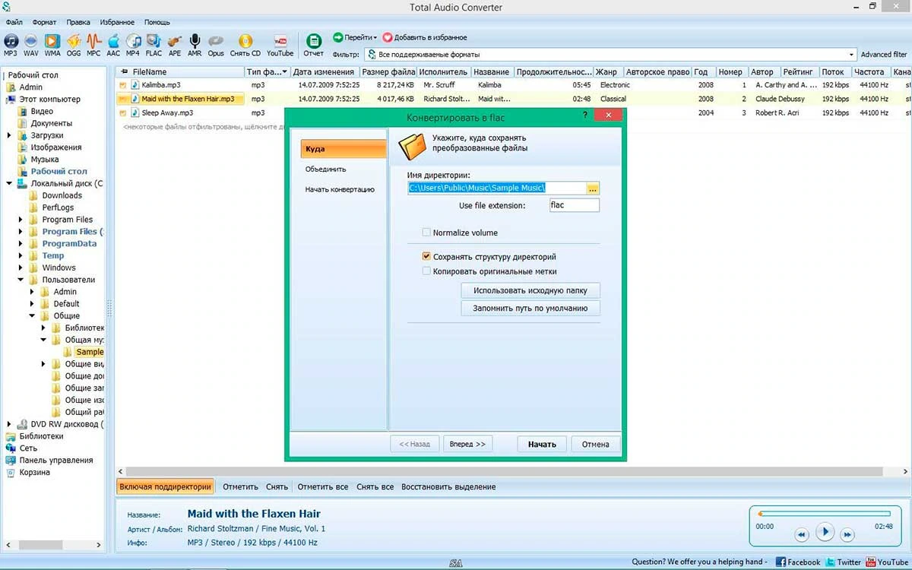This screenshot has height=570, width=912.
Task: Click the FLAC format icon
Action: [x=154, y=45]
